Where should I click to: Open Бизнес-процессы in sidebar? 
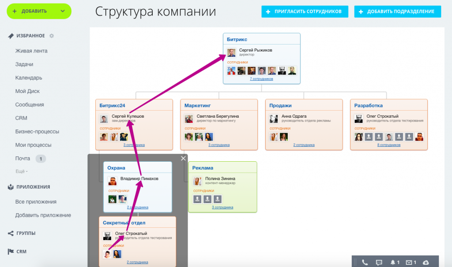pos(37,131)
